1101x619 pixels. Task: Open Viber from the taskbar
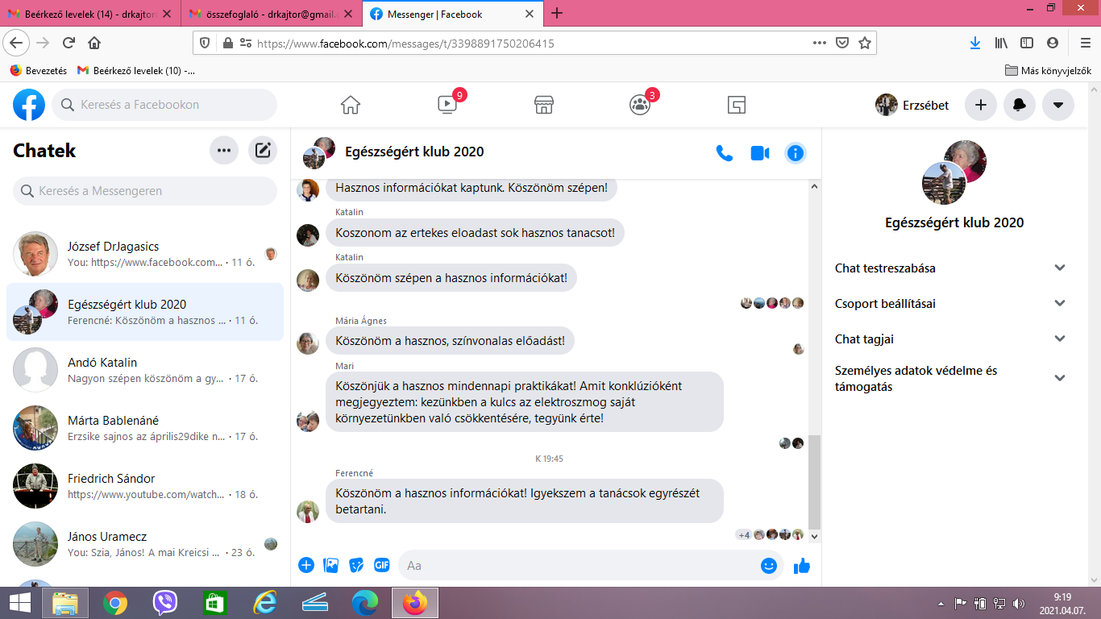pyautogui.click(x=165, y=603)
